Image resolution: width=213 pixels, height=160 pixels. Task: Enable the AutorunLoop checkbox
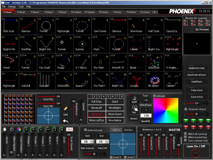point(85,130)
